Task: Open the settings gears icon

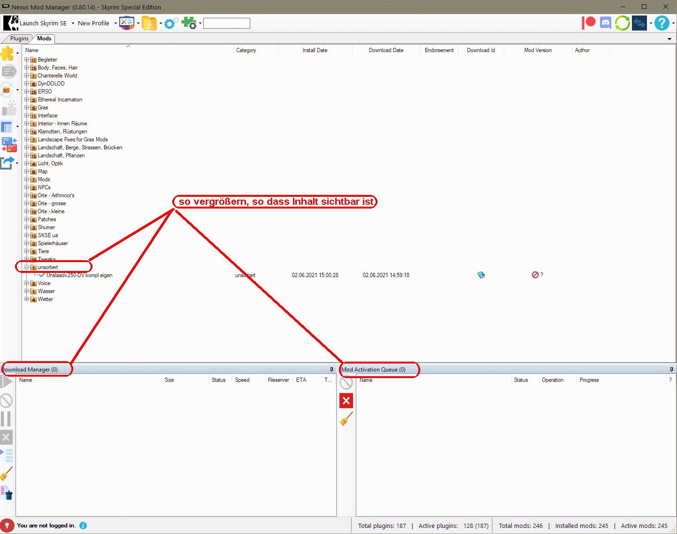Action: (170, 23)
